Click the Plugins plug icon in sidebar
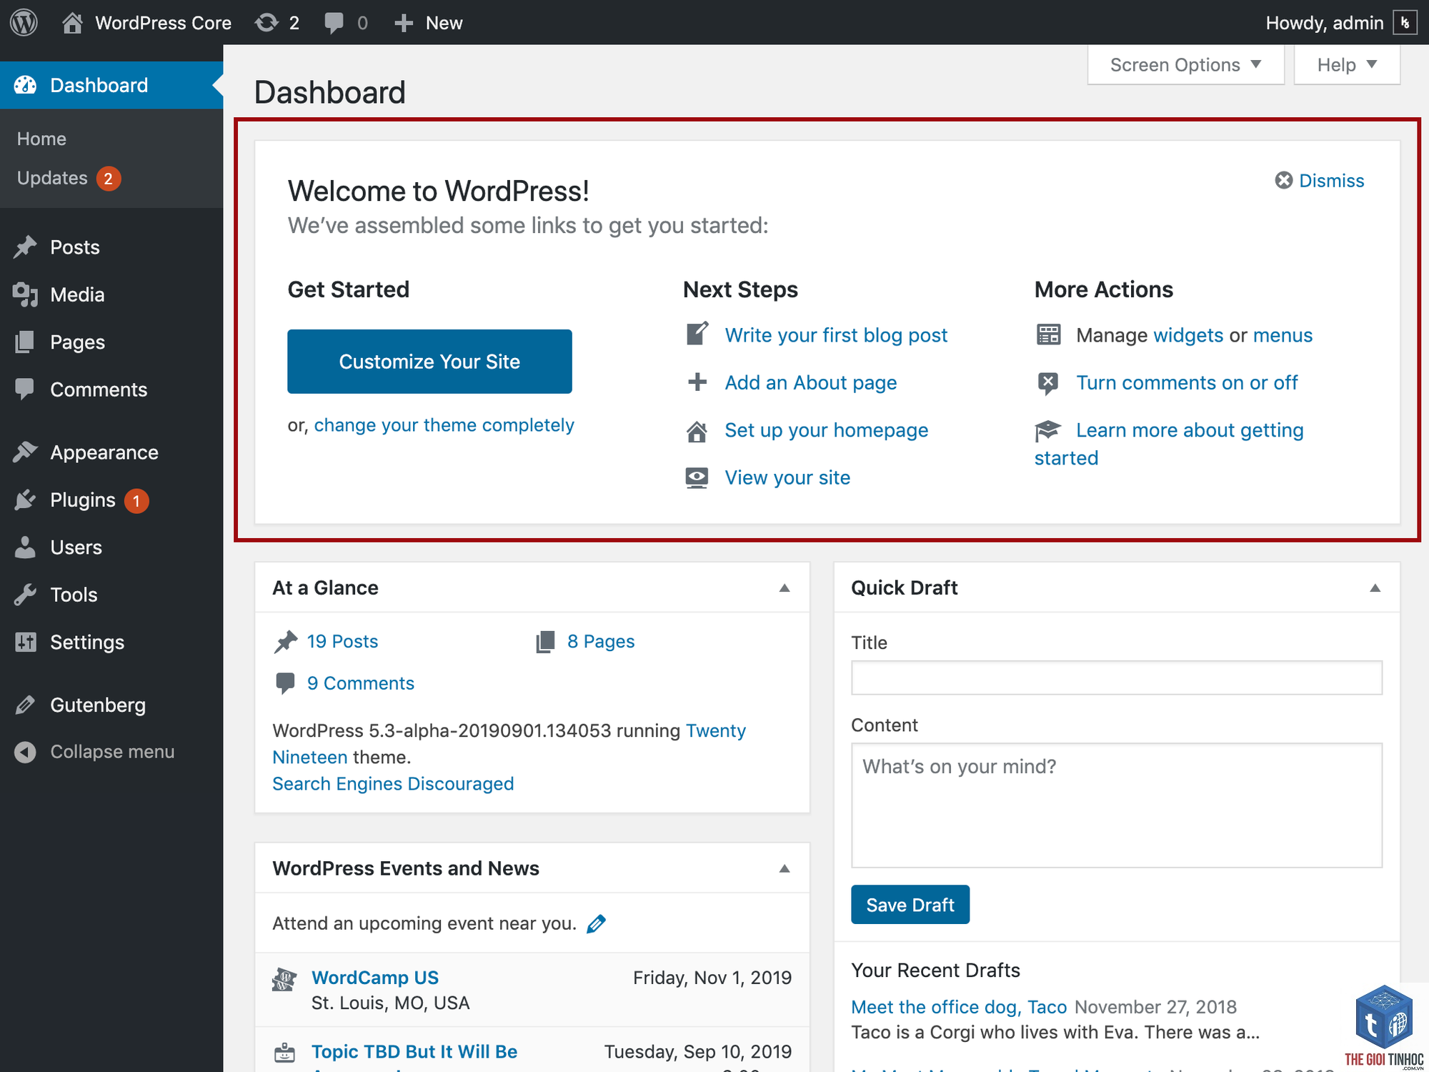The image size is (1429, 1072). [25, 500]
